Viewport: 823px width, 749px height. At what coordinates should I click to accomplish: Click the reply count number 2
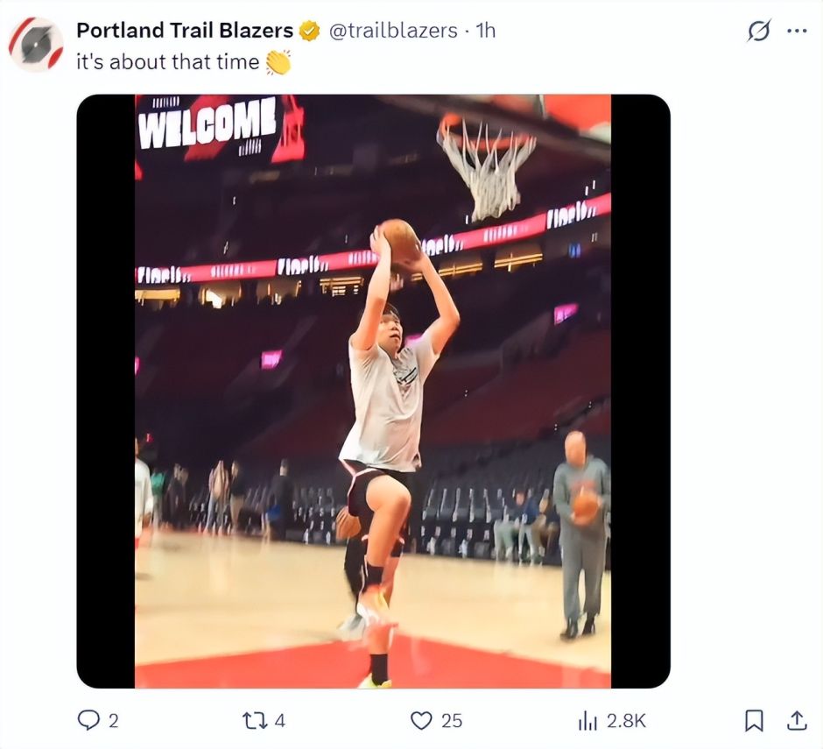113,720
